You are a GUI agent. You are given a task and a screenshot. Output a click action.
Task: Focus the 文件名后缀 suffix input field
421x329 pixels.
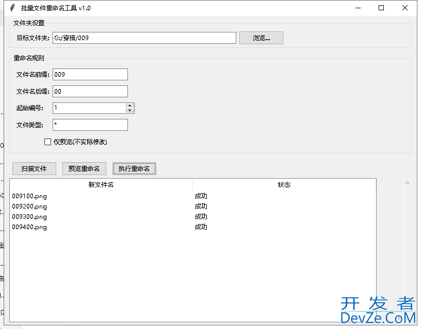click(90, 91)
